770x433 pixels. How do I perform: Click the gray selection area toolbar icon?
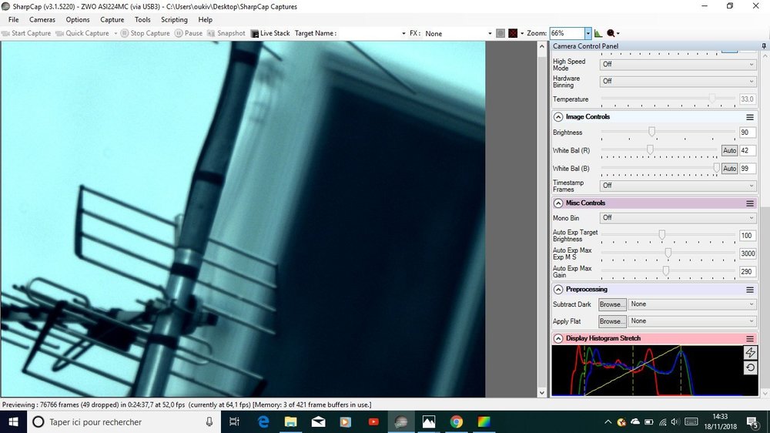(x=500, y=33)
